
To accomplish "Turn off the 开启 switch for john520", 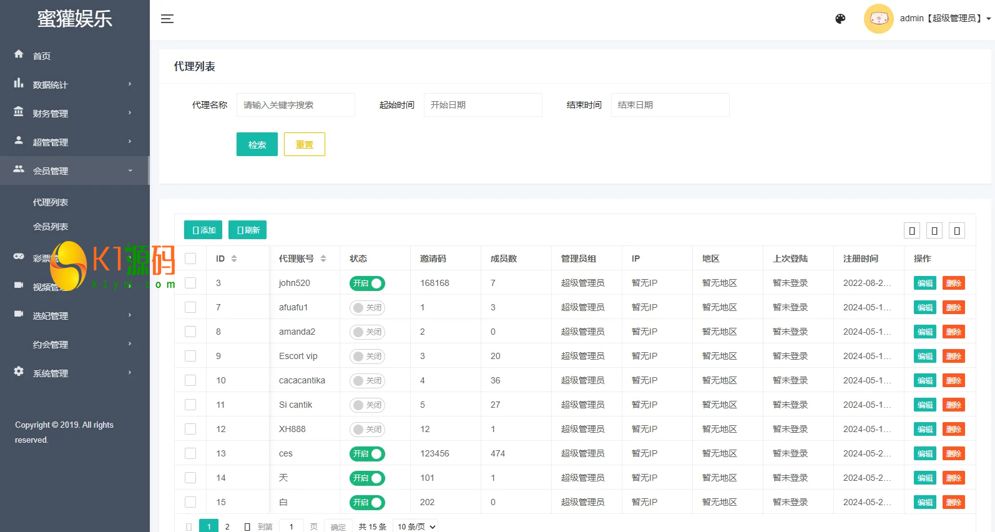I will (367, 283).
